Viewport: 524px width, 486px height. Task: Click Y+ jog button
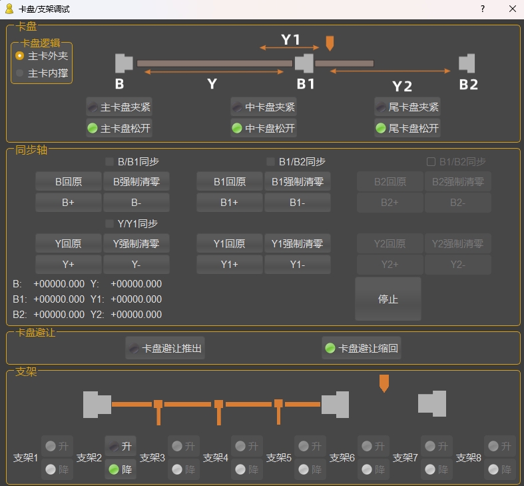[x=69, y=265]
